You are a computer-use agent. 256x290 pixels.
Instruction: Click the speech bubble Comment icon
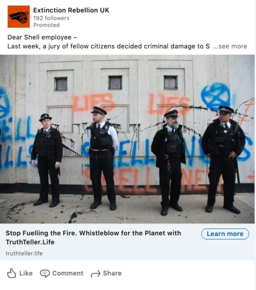tap(45, 273)
